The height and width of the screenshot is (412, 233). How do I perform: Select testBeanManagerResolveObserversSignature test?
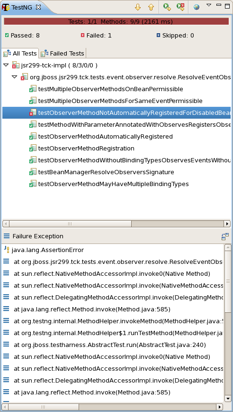[106, 172]
